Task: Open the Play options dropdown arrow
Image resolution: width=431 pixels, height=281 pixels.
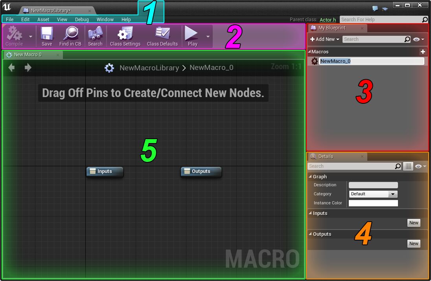Action: click(208, 36)
